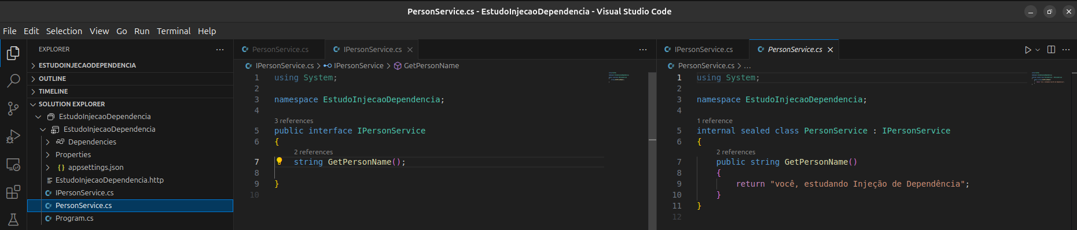Open the run button dropdown arrow
The width and height of the screenshot is (1077, 230).
coord(1038,50)
